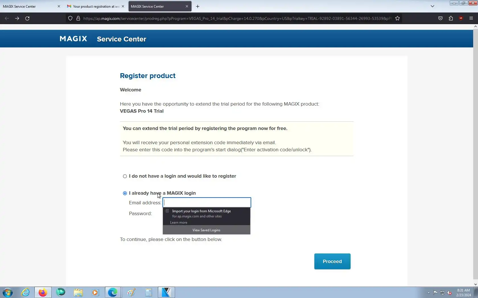Open the Extensions puzzle icon
478x298 pixels.
(451, 18)
